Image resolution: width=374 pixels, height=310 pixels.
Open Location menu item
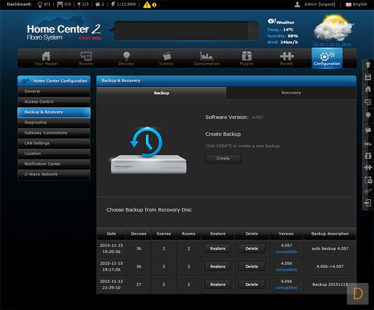click(x=54, y=154)
